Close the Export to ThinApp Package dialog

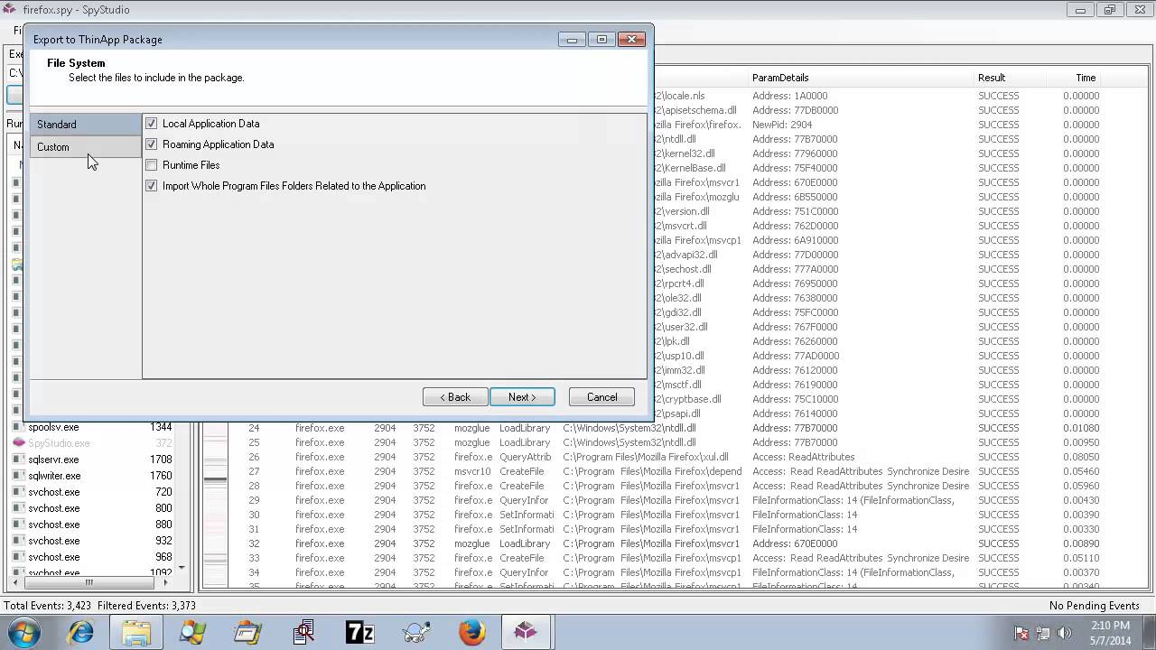pyautogui.click(x=631, y=40)
